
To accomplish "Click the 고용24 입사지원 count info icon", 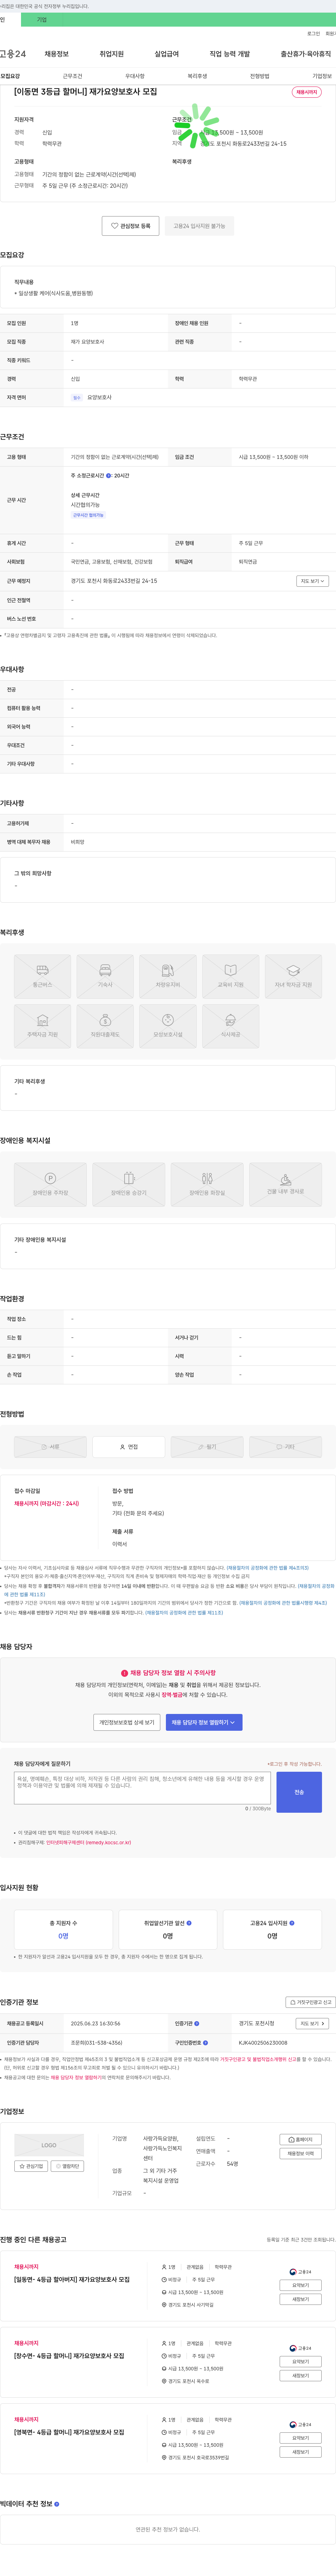I will pyautogui.click(x=292, y=1923).
